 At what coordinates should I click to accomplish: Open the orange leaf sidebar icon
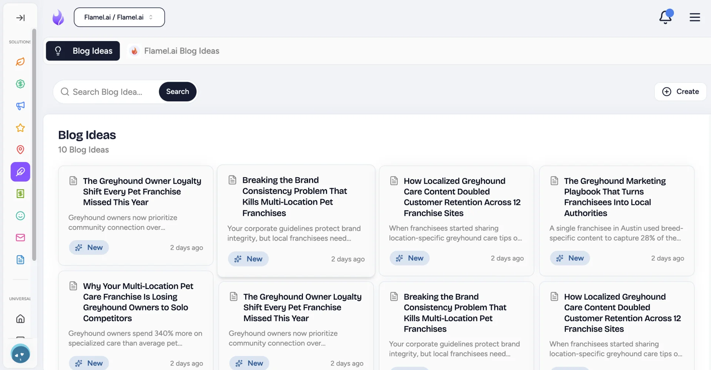[20, 62]
